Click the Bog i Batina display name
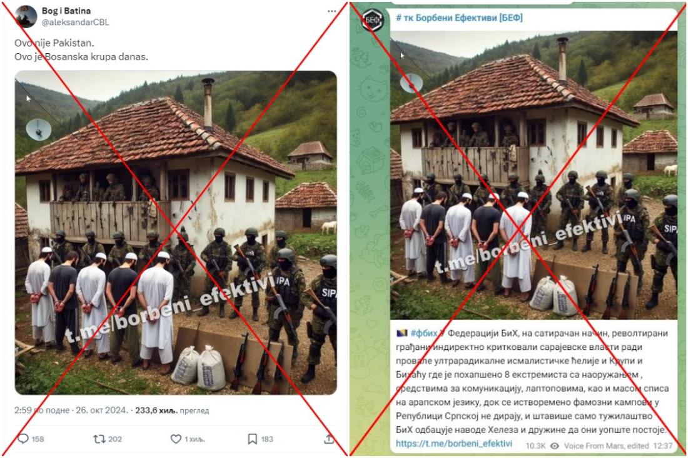The width and height of the screenshot is (688, 458). (x=66, y=11)
